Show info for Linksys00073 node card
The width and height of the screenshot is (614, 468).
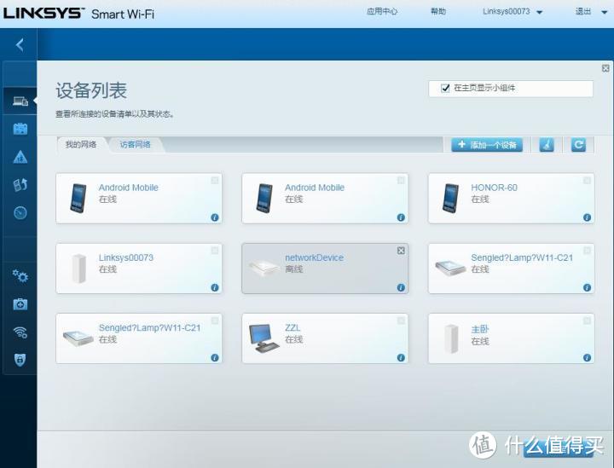(x=215, y=287)
